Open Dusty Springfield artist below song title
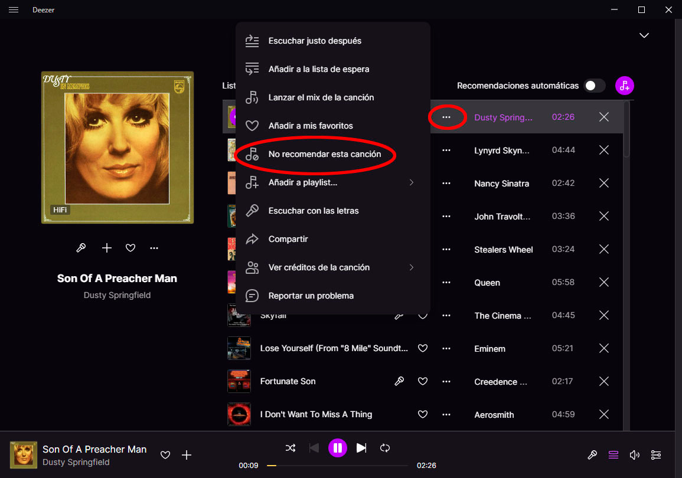 (117, 295)
